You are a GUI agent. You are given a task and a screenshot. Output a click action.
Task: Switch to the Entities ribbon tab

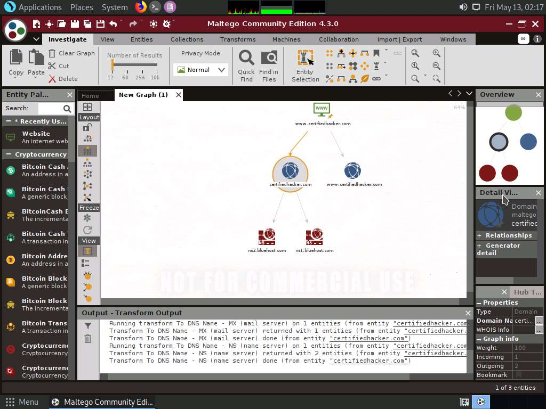(x=141, y=39)
